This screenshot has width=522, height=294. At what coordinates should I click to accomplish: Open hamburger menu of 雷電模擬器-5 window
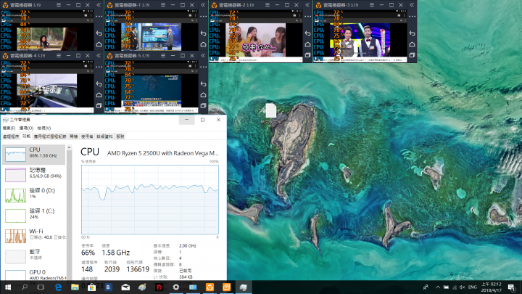pyautogui.click(x=163, y=55)
